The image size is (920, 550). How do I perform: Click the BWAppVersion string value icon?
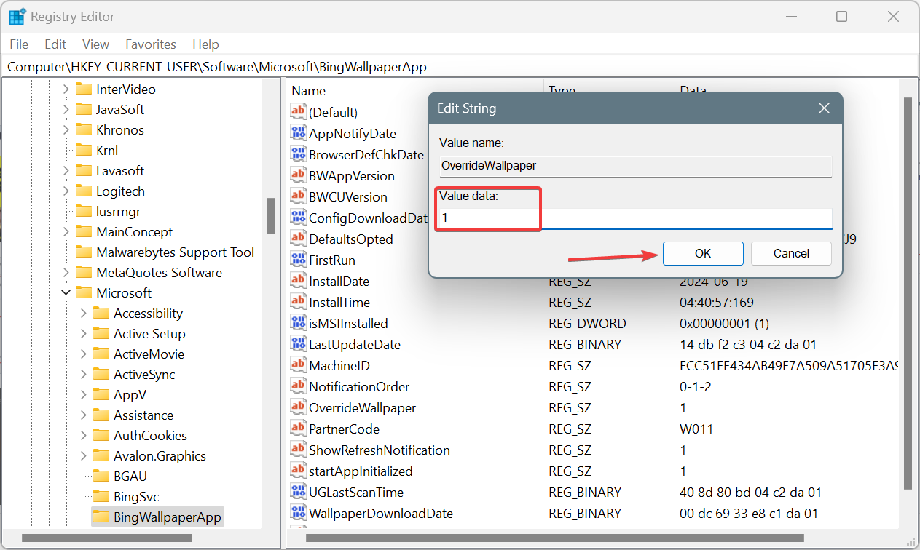pos(298,175)
